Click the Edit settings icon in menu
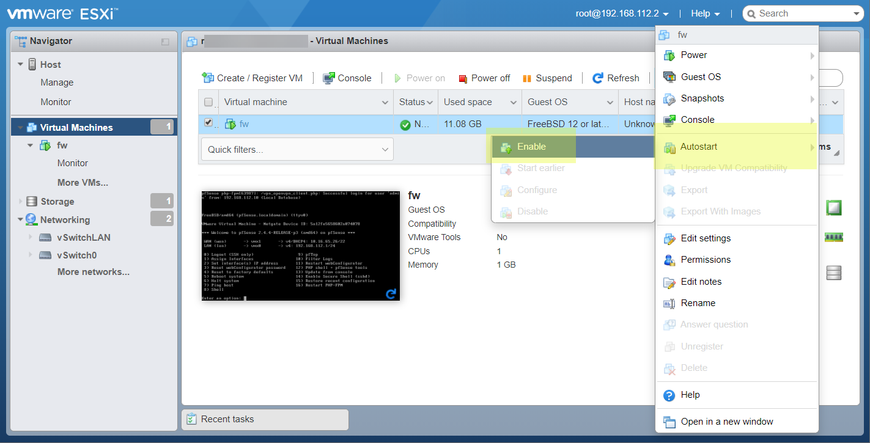870x443 pixels. point(669,238)
